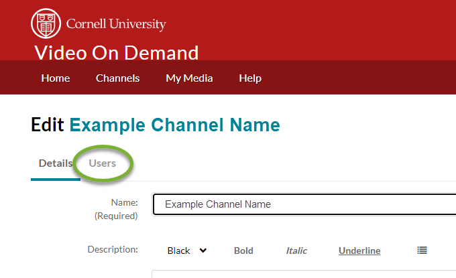Click the Cornell University wordmark text
The image size is (456, 278).
pyautogui.click(x=116, y=24)
